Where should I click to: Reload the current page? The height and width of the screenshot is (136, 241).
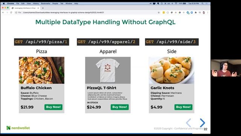tap(11, 12)
